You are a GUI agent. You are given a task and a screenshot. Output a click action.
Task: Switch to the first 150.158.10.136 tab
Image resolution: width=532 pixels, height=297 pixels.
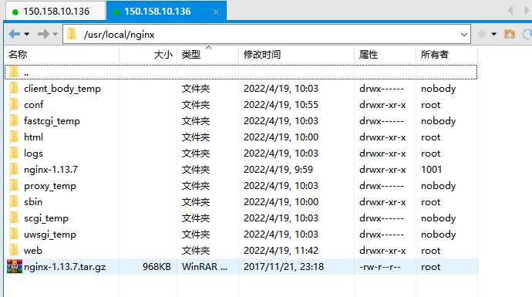coord(56,12)
